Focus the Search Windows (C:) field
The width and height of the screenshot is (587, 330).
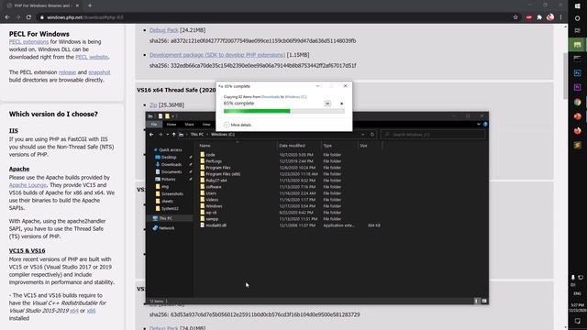[433, 135]
